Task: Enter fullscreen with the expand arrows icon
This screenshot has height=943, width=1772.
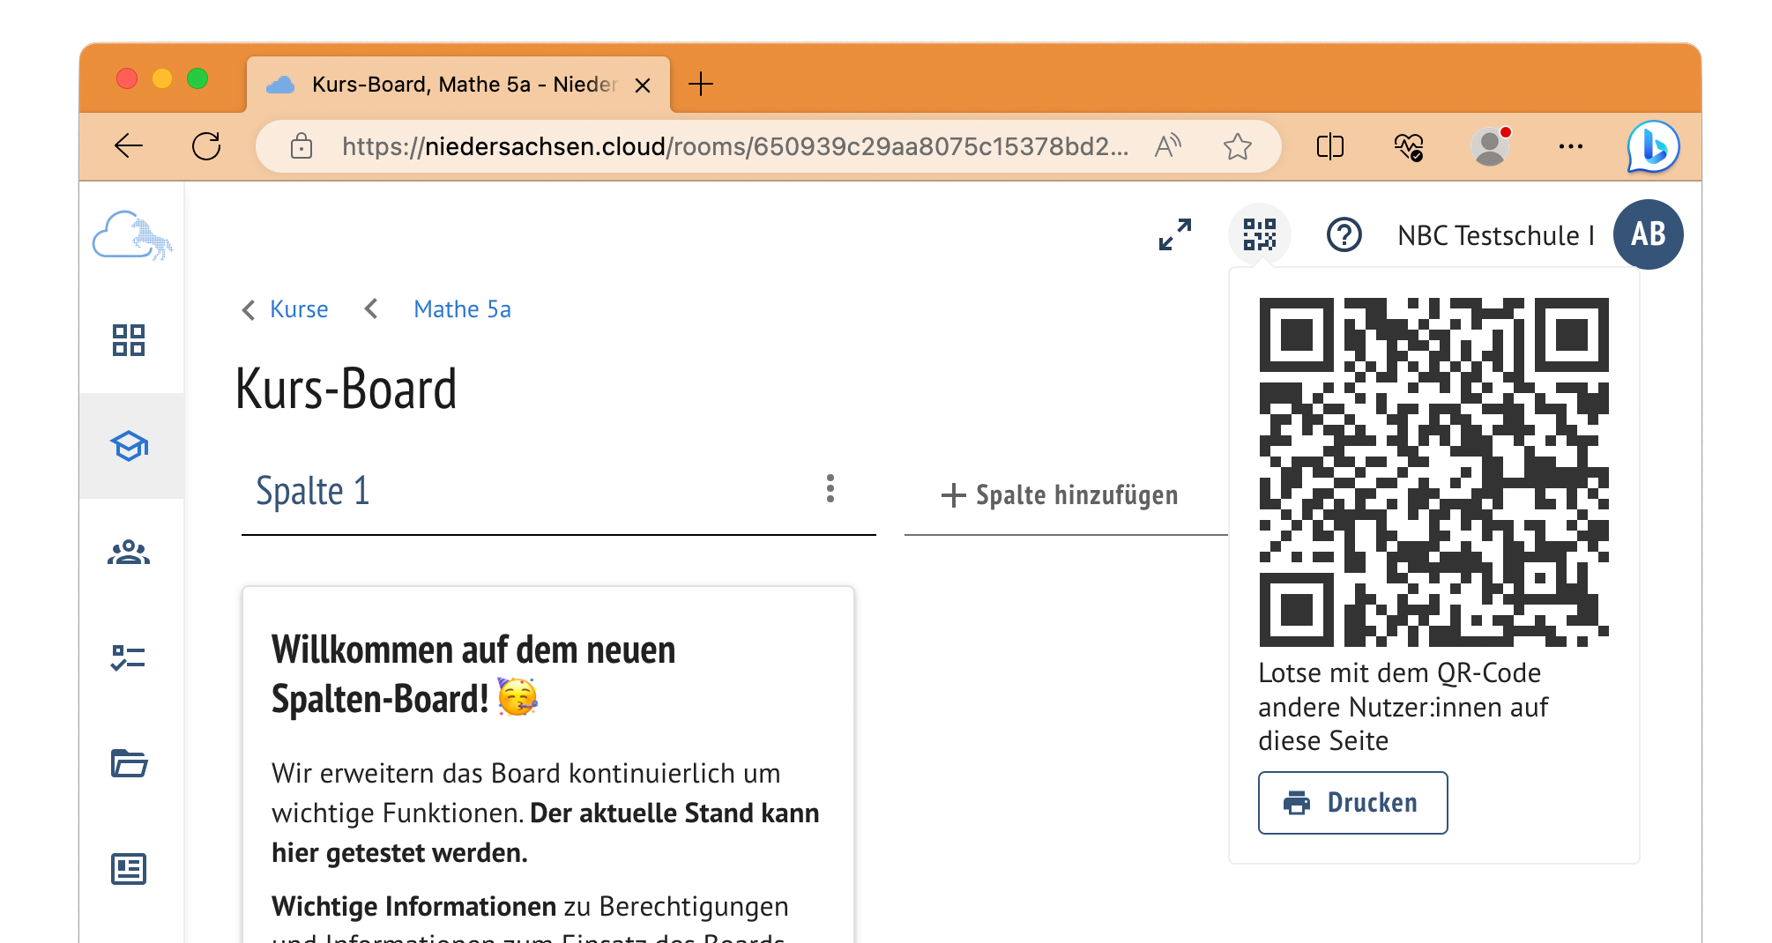Action: tap(1175, 235)
